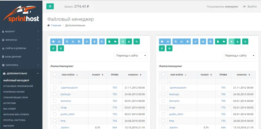Open permissions shield icon in left panel

tap(102, 41)
